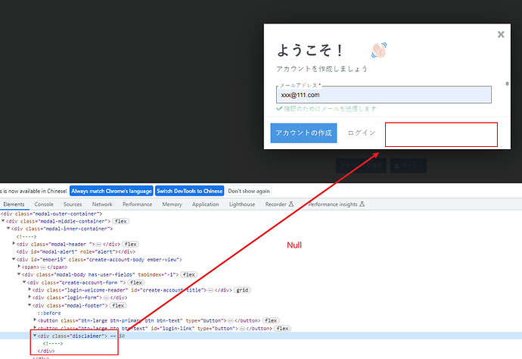Select the selected disclaimer div line
522x359 pixels.
(x=72, y=336)
